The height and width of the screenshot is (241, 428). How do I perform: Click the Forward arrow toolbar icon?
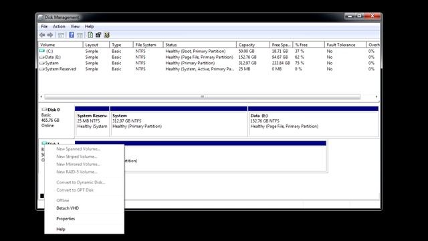(50, 35)
